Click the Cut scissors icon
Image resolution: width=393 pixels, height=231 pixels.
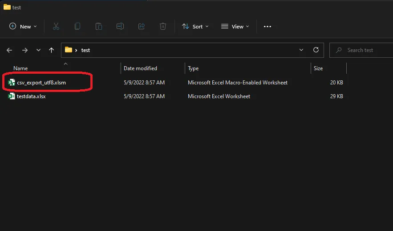[56, 27]
